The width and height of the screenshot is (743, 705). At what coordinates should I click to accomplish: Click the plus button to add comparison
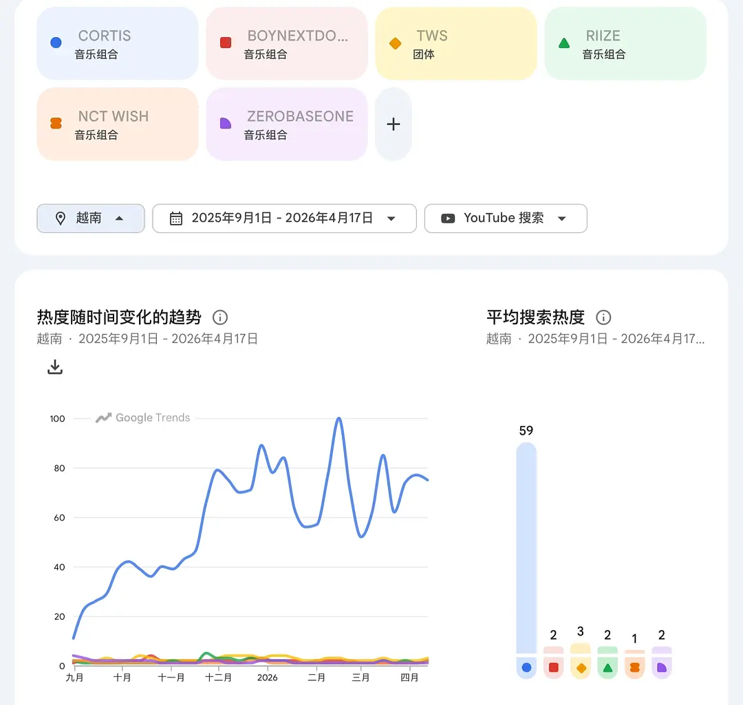[x=394, y=124]
